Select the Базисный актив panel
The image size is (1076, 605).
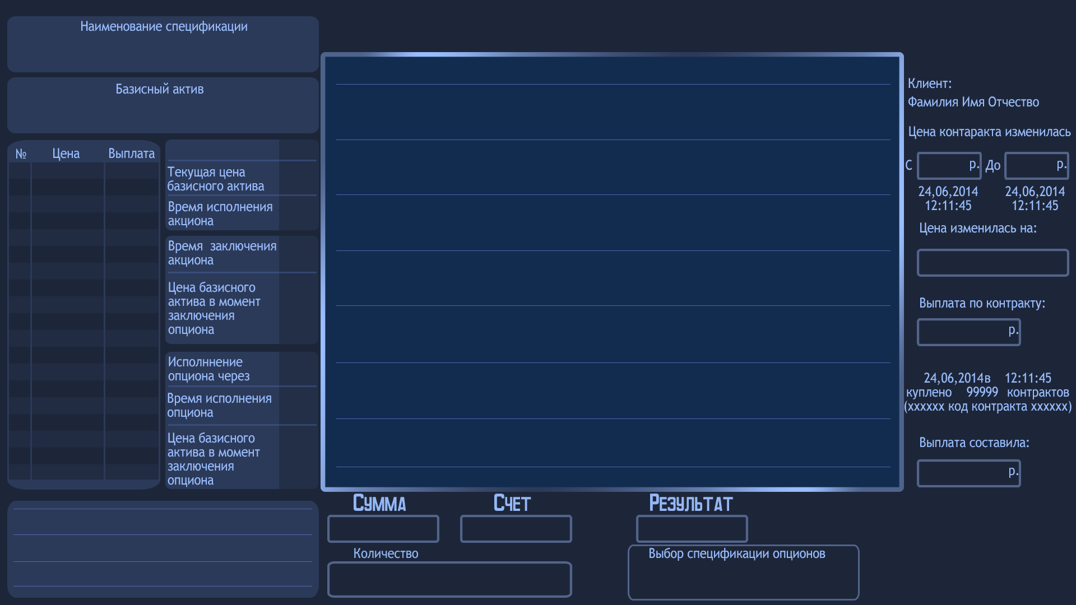163,105
